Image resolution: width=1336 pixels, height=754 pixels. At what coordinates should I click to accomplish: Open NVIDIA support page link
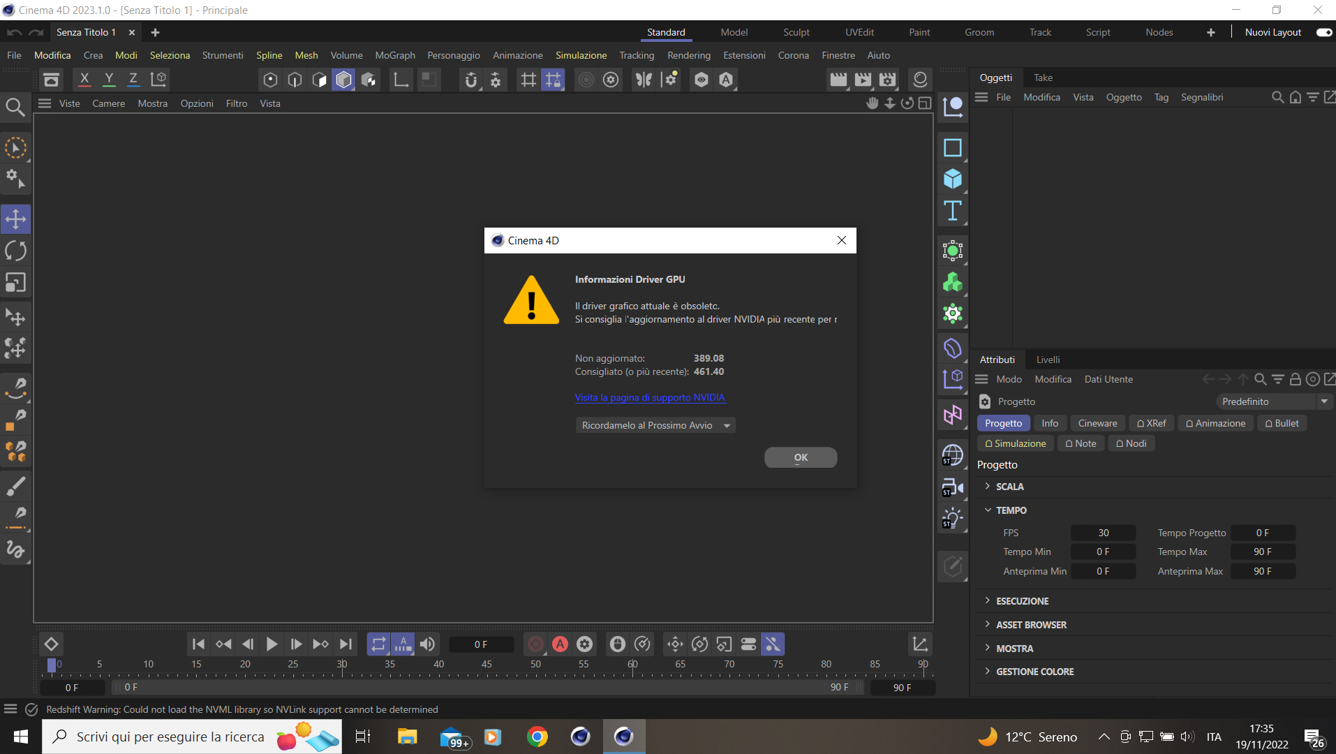[x=650, y=397]
